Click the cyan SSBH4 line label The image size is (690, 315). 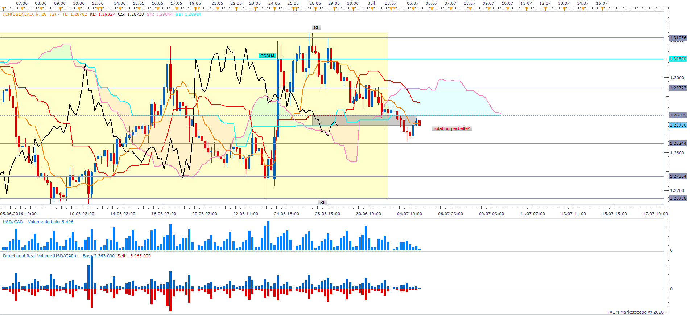click(x=268, y=56)
